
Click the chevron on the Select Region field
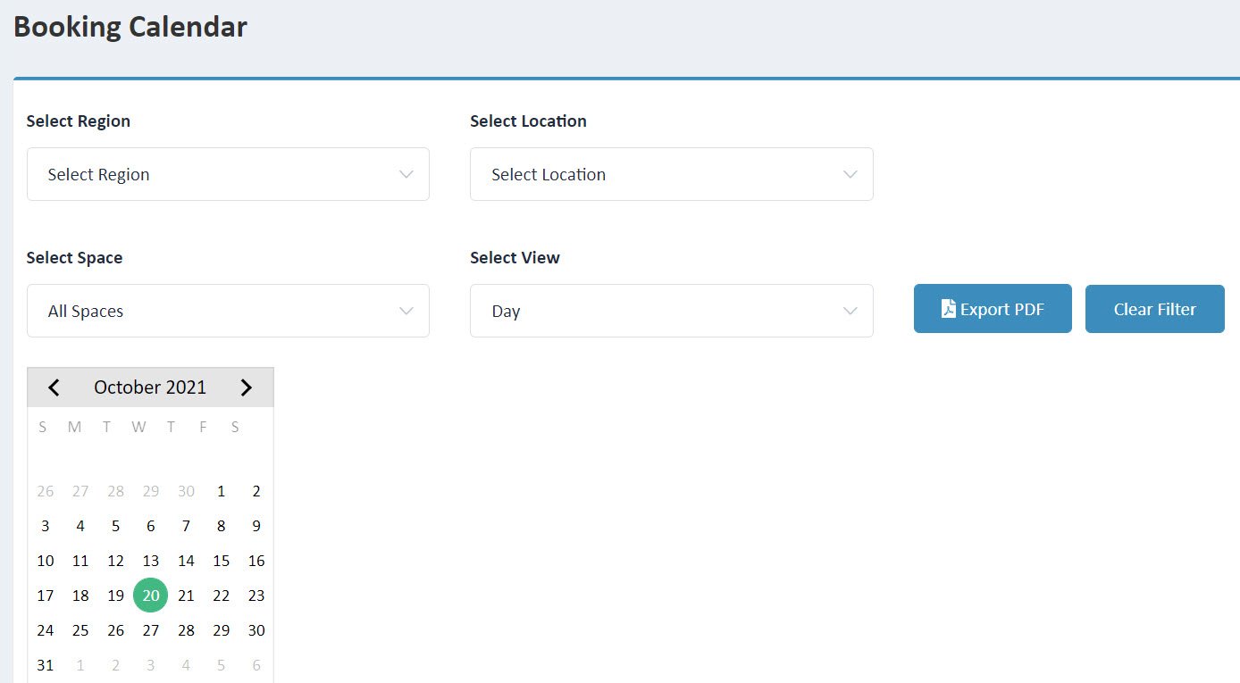(x=406, y=174)
